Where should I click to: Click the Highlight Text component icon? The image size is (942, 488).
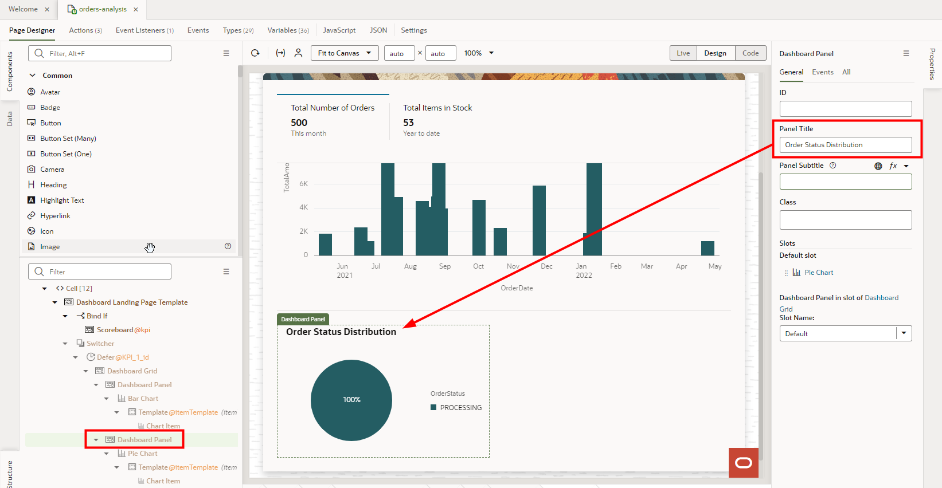coord(32,200)
